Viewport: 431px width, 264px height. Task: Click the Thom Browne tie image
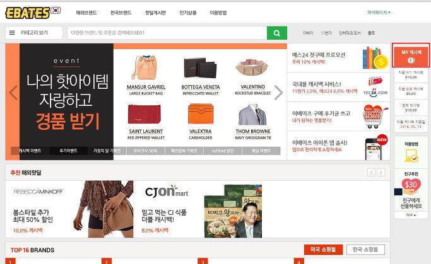click(252, 115)
